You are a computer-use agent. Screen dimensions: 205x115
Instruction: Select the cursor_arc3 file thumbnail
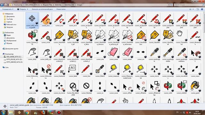(x=73, y=19)
